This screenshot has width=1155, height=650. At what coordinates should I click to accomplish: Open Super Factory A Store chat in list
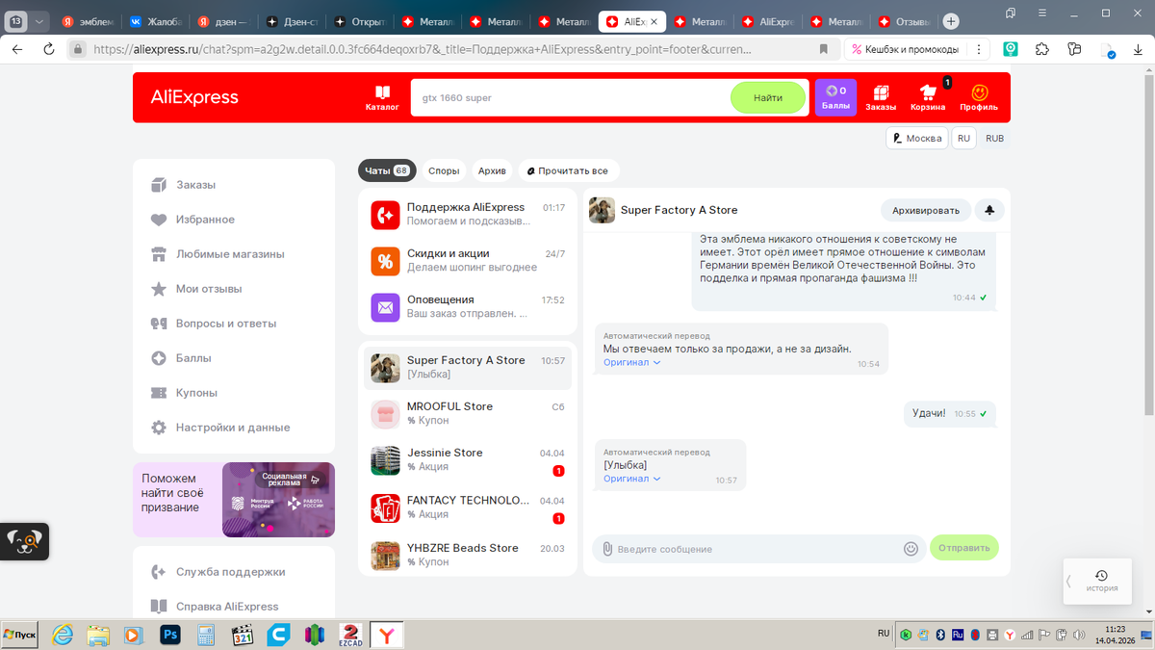[x=468, y=367]
